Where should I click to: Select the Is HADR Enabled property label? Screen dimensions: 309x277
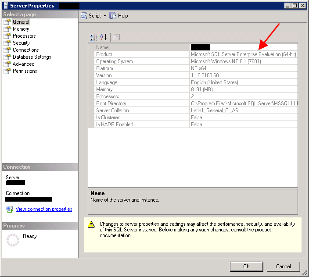[x=115, y=124]
